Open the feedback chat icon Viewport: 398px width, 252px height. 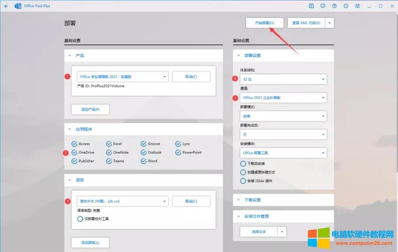pyautogui.click(x=323, y=6)
